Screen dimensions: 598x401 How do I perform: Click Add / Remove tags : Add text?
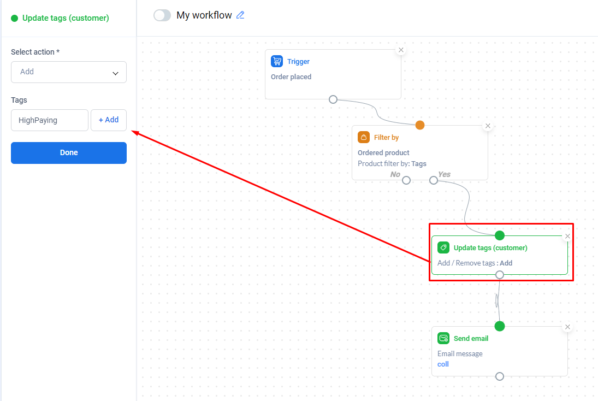(x=475, y=263)
